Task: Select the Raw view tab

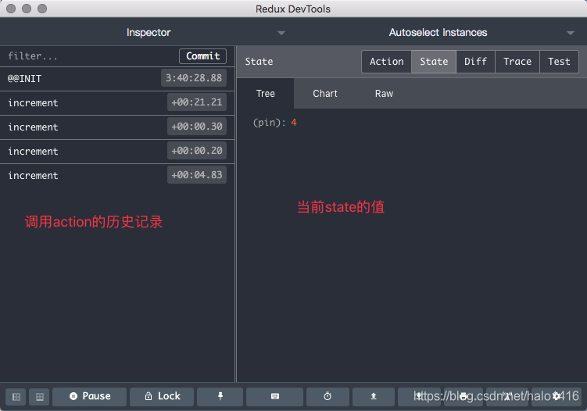Action: [x=384, y=94]
